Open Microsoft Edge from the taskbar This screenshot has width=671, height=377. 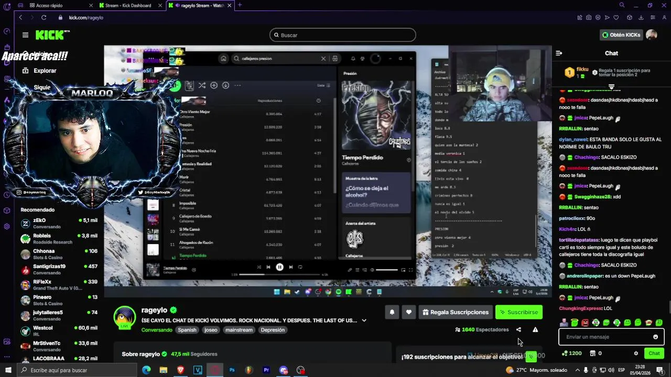[146, 370]
